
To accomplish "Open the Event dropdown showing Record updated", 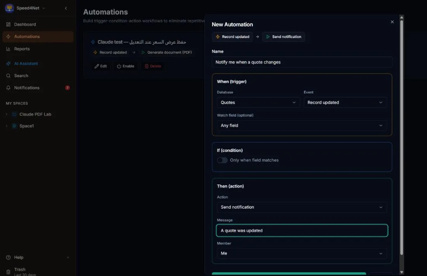I will coord(345,102).
